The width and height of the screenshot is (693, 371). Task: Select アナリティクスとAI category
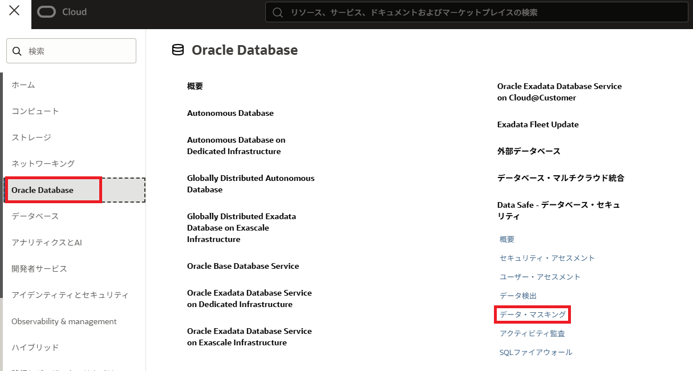tap(47, 243)
